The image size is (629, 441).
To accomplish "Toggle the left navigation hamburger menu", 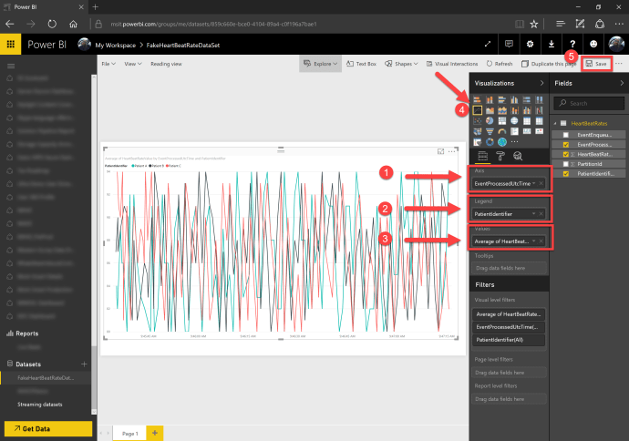I will tap(11, 66).
